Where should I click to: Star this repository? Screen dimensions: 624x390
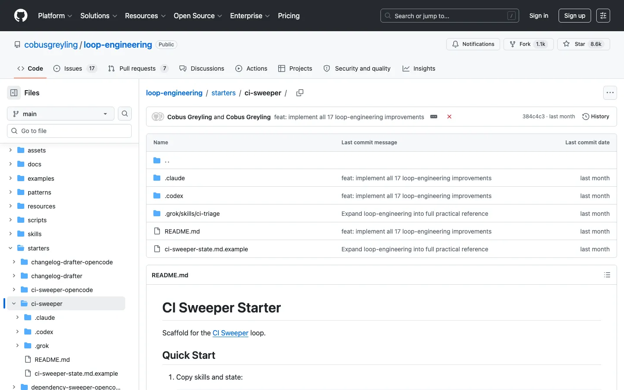pyautogui.click(x=584, y=44)
